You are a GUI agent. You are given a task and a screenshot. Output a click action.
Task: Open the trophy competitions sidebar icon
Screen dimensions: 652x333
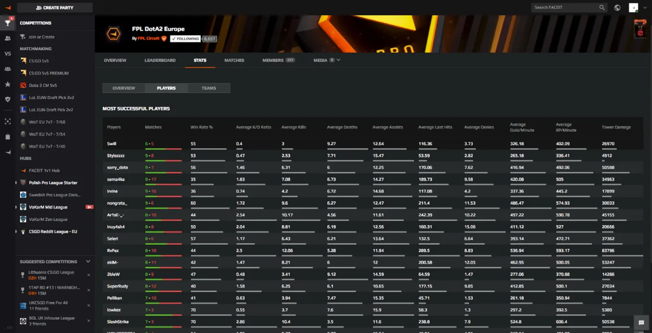pyautogui.click(x=8, y=23)
